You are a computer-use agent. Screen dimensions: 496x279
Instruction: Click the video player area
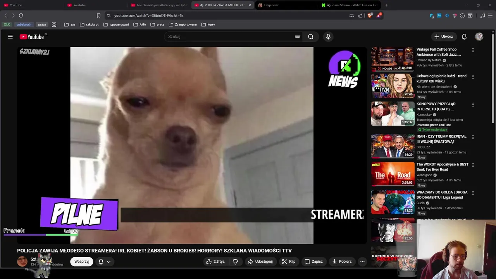[192, 145]
